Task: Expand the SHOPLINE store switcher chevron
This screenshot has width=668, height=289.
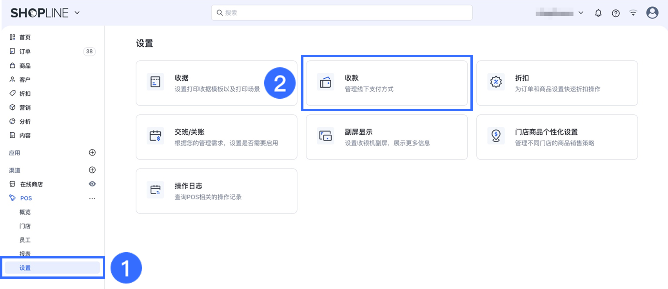Action: (x=77, y=13)
